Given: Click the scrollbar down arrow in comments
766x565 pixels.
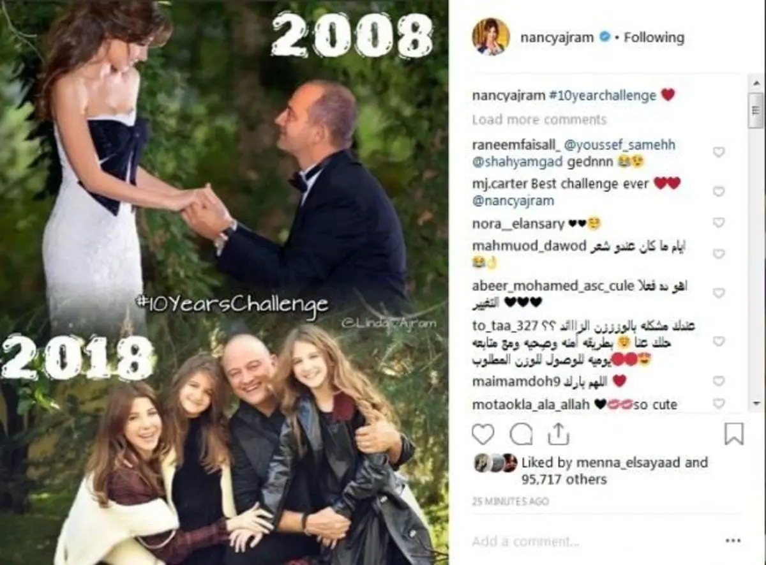Looking at the screenshot, I should (756, 403).
